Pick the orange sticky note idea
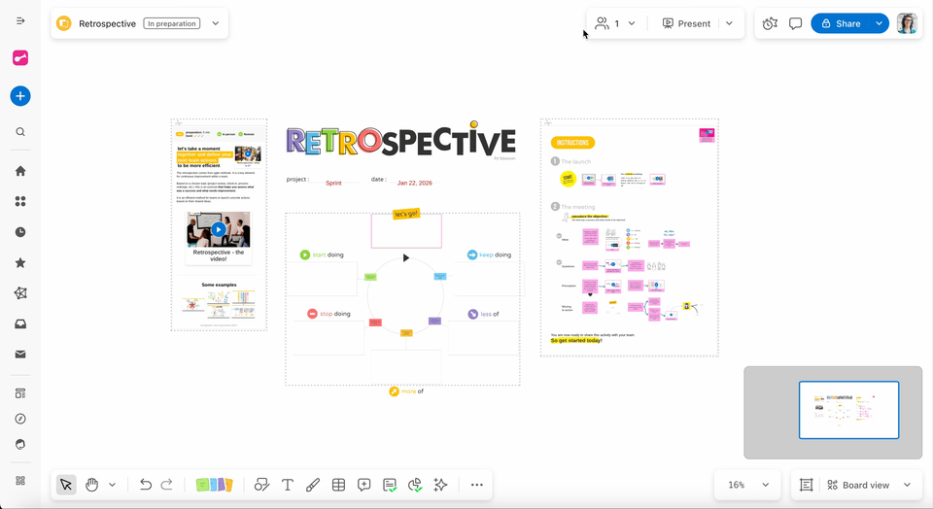Screen dimensions: 933x509 (x=229, y=486)
